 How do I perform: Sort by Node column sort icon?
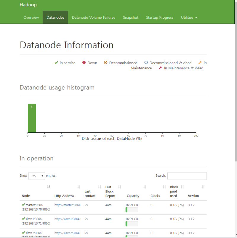(49, 187)
